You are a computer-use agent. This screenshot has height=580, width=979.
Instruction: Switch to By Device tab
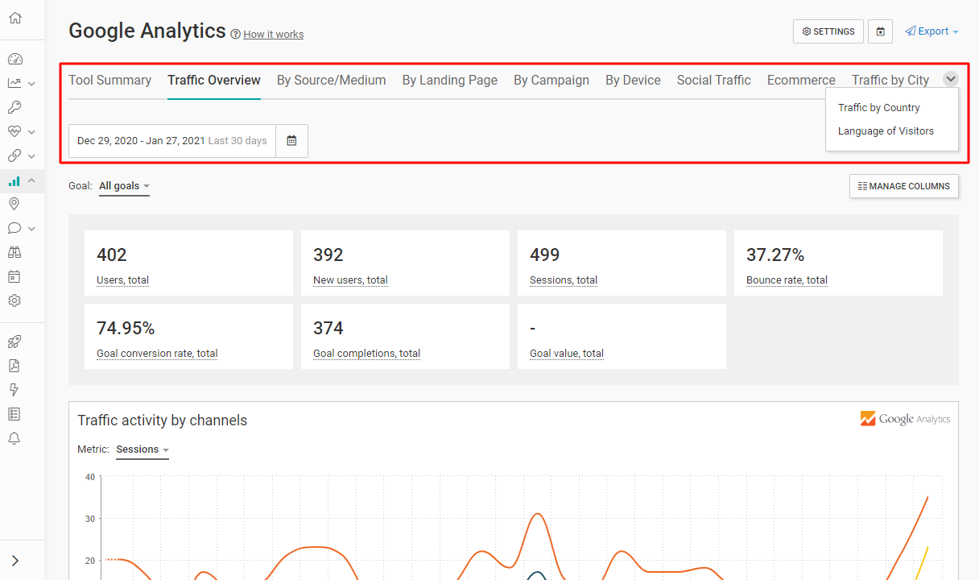(x=633, y=81)
